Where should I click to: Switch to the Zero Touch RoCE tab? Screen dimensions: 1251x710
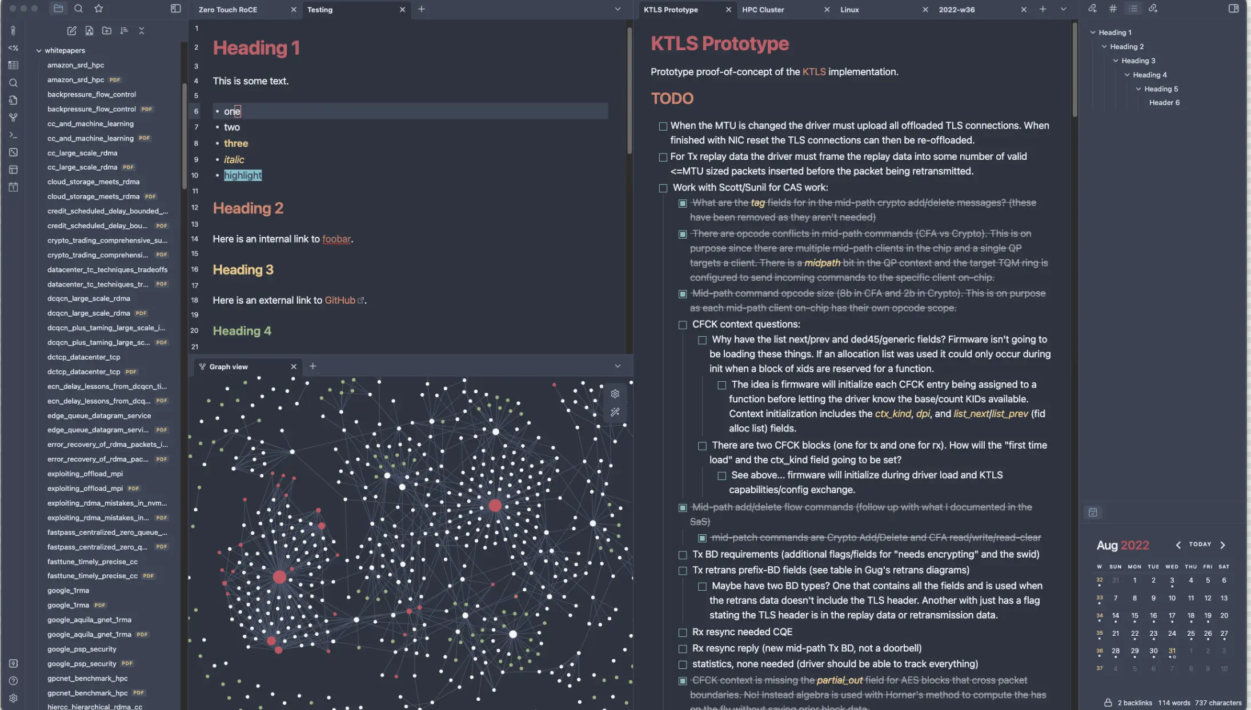[228, 10]
